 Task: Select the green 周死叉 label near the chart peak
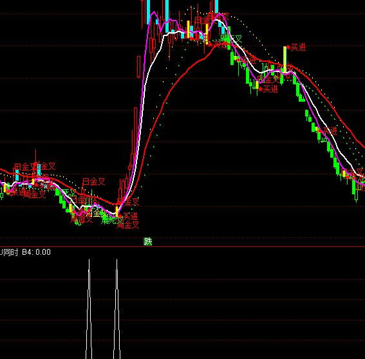pyautogui.click(x=231, y=39)
